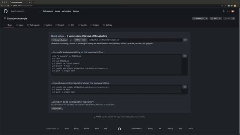This screenshot has height=135, width=240.
Task: View the Insights tab
Action: tap(95, 25)
